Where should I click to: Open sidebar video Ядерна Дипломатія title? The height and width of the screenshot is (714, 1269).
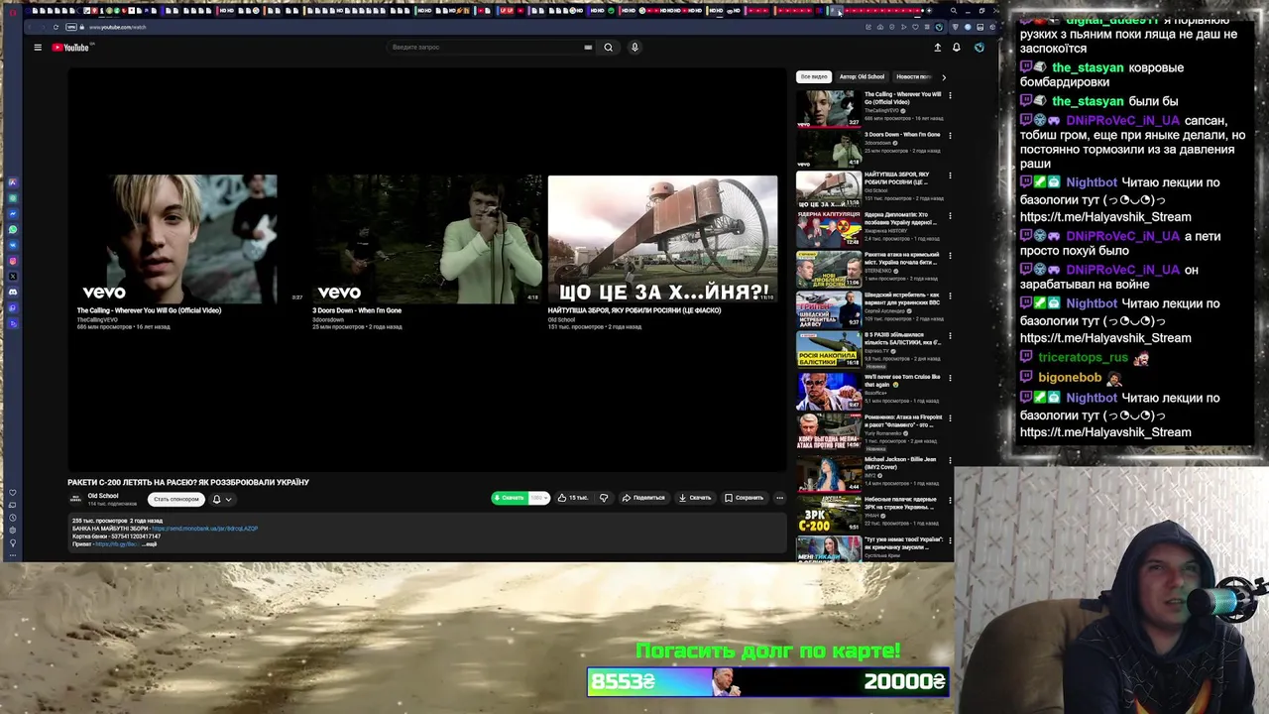point(901,218)
